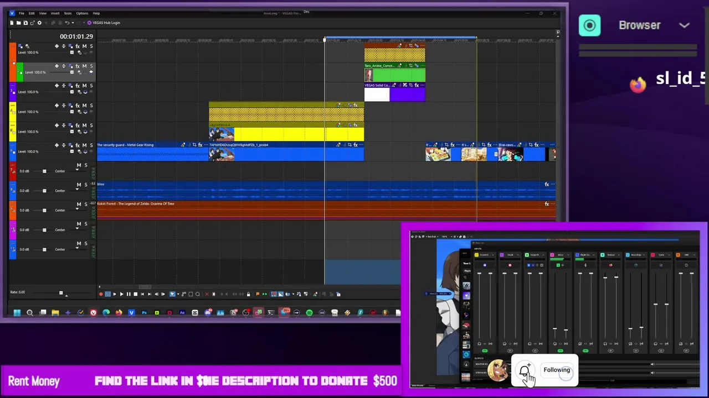Adjust volume fader on bloo audio track
This screenshot has width=709, height=398.
tap(44, 191)
